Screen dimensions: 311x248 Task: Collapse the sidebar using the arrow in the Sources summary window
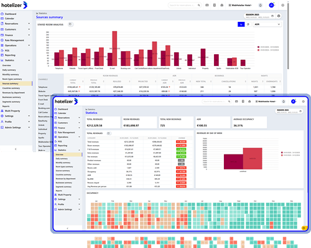pos(16,149)
